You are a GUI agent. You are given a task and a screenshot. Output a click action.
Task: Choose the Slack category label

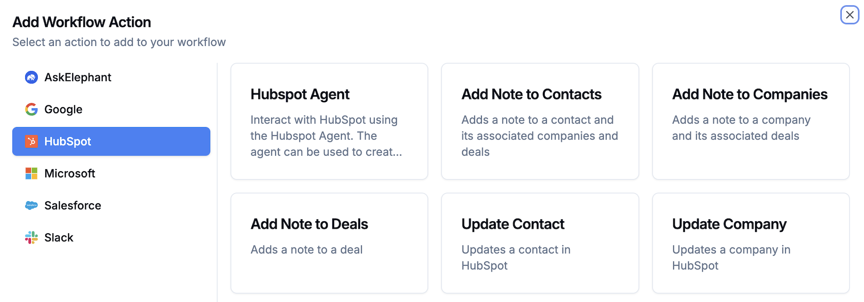59,238
